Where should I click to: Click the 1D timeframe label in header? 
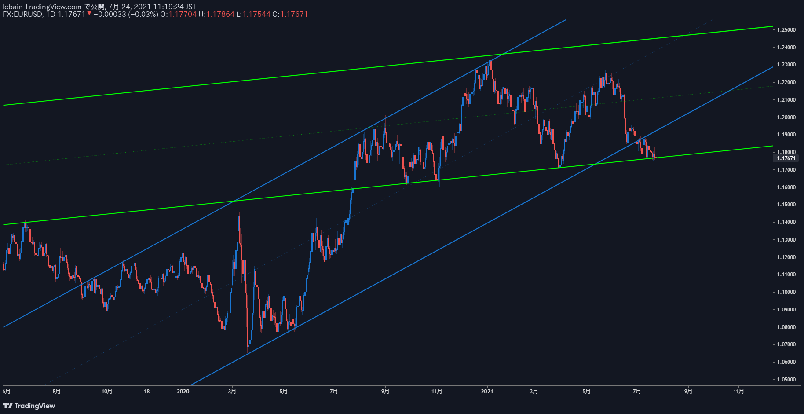pyautogui.click(x=51, y=14)
